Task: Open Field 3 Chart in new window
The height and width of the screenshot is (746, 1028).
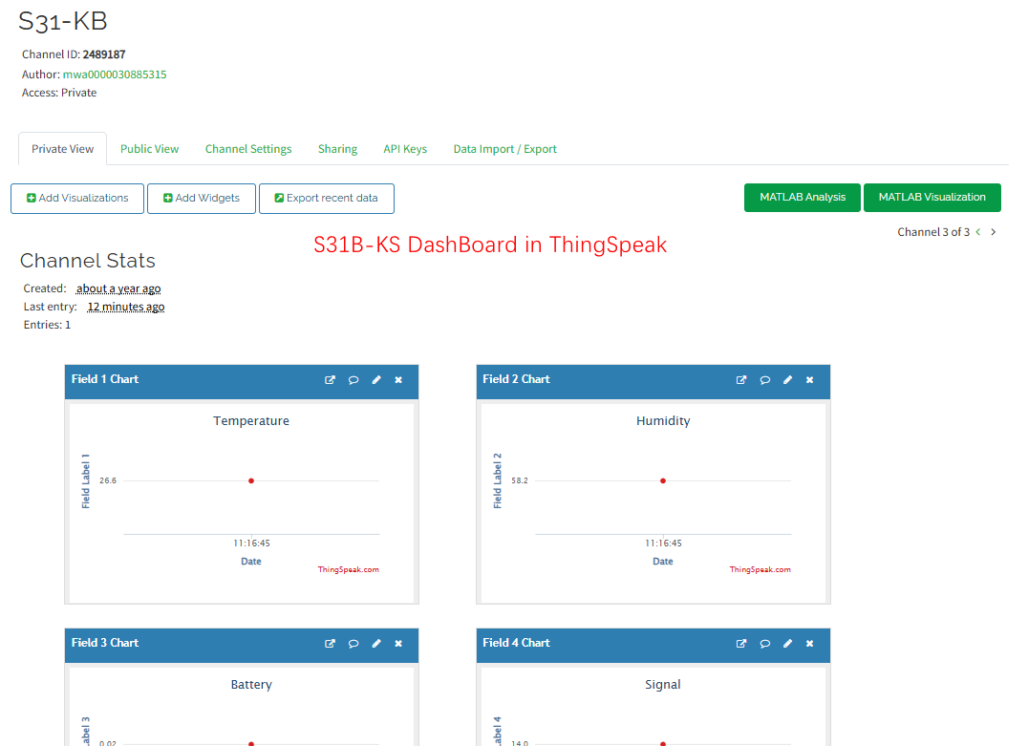Action: [x=330, y=644]
